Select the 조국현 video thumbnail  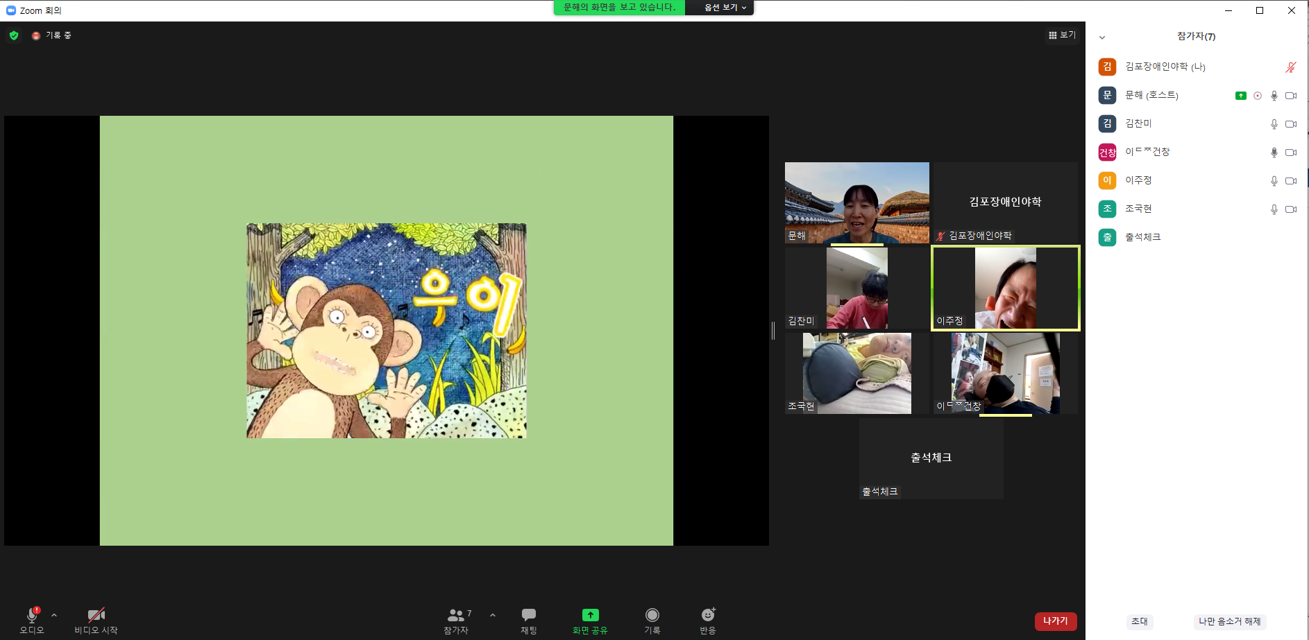pyautogui.click(x=857, y=373)
